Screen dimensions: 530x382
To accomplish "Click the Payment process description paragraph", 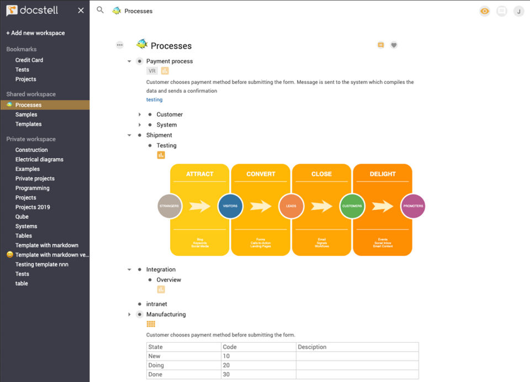I will [x=280, y=86].
